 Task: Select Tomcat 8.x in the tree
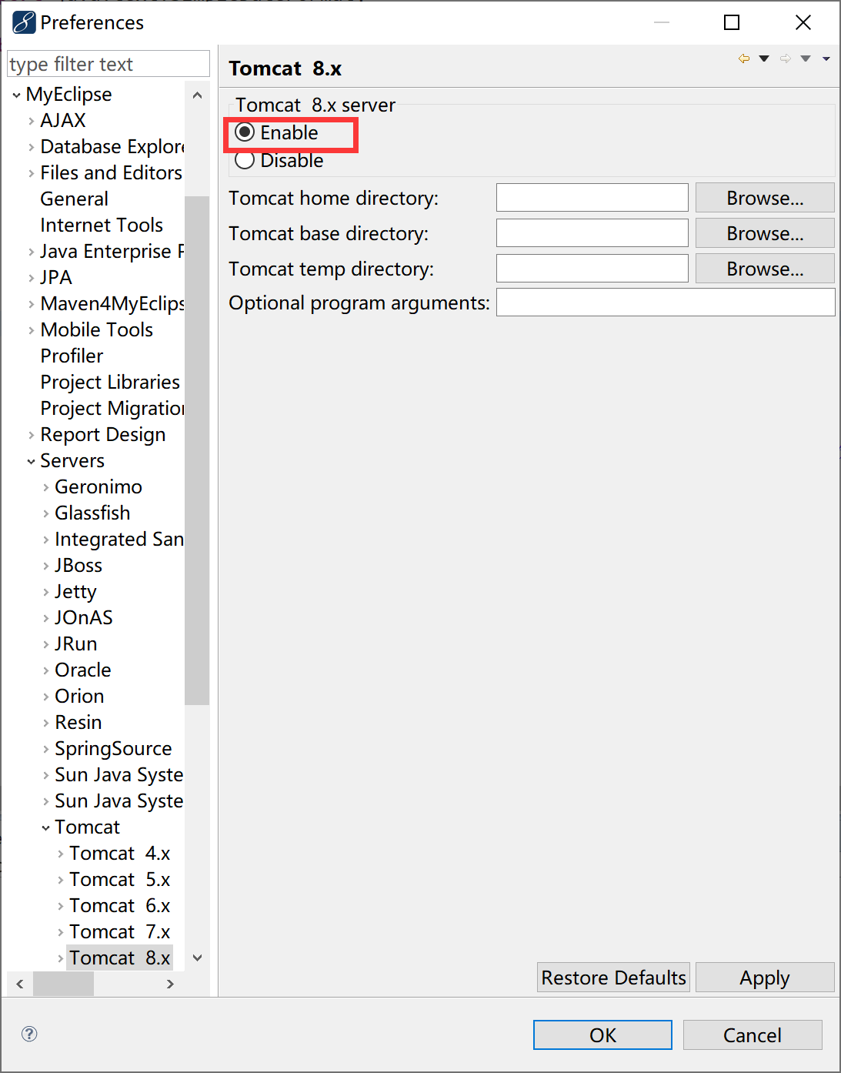coord(120,958)
